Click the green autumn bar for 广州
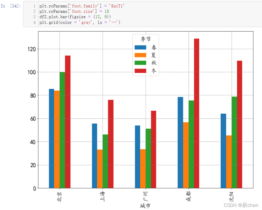 (x=148, y=158)
